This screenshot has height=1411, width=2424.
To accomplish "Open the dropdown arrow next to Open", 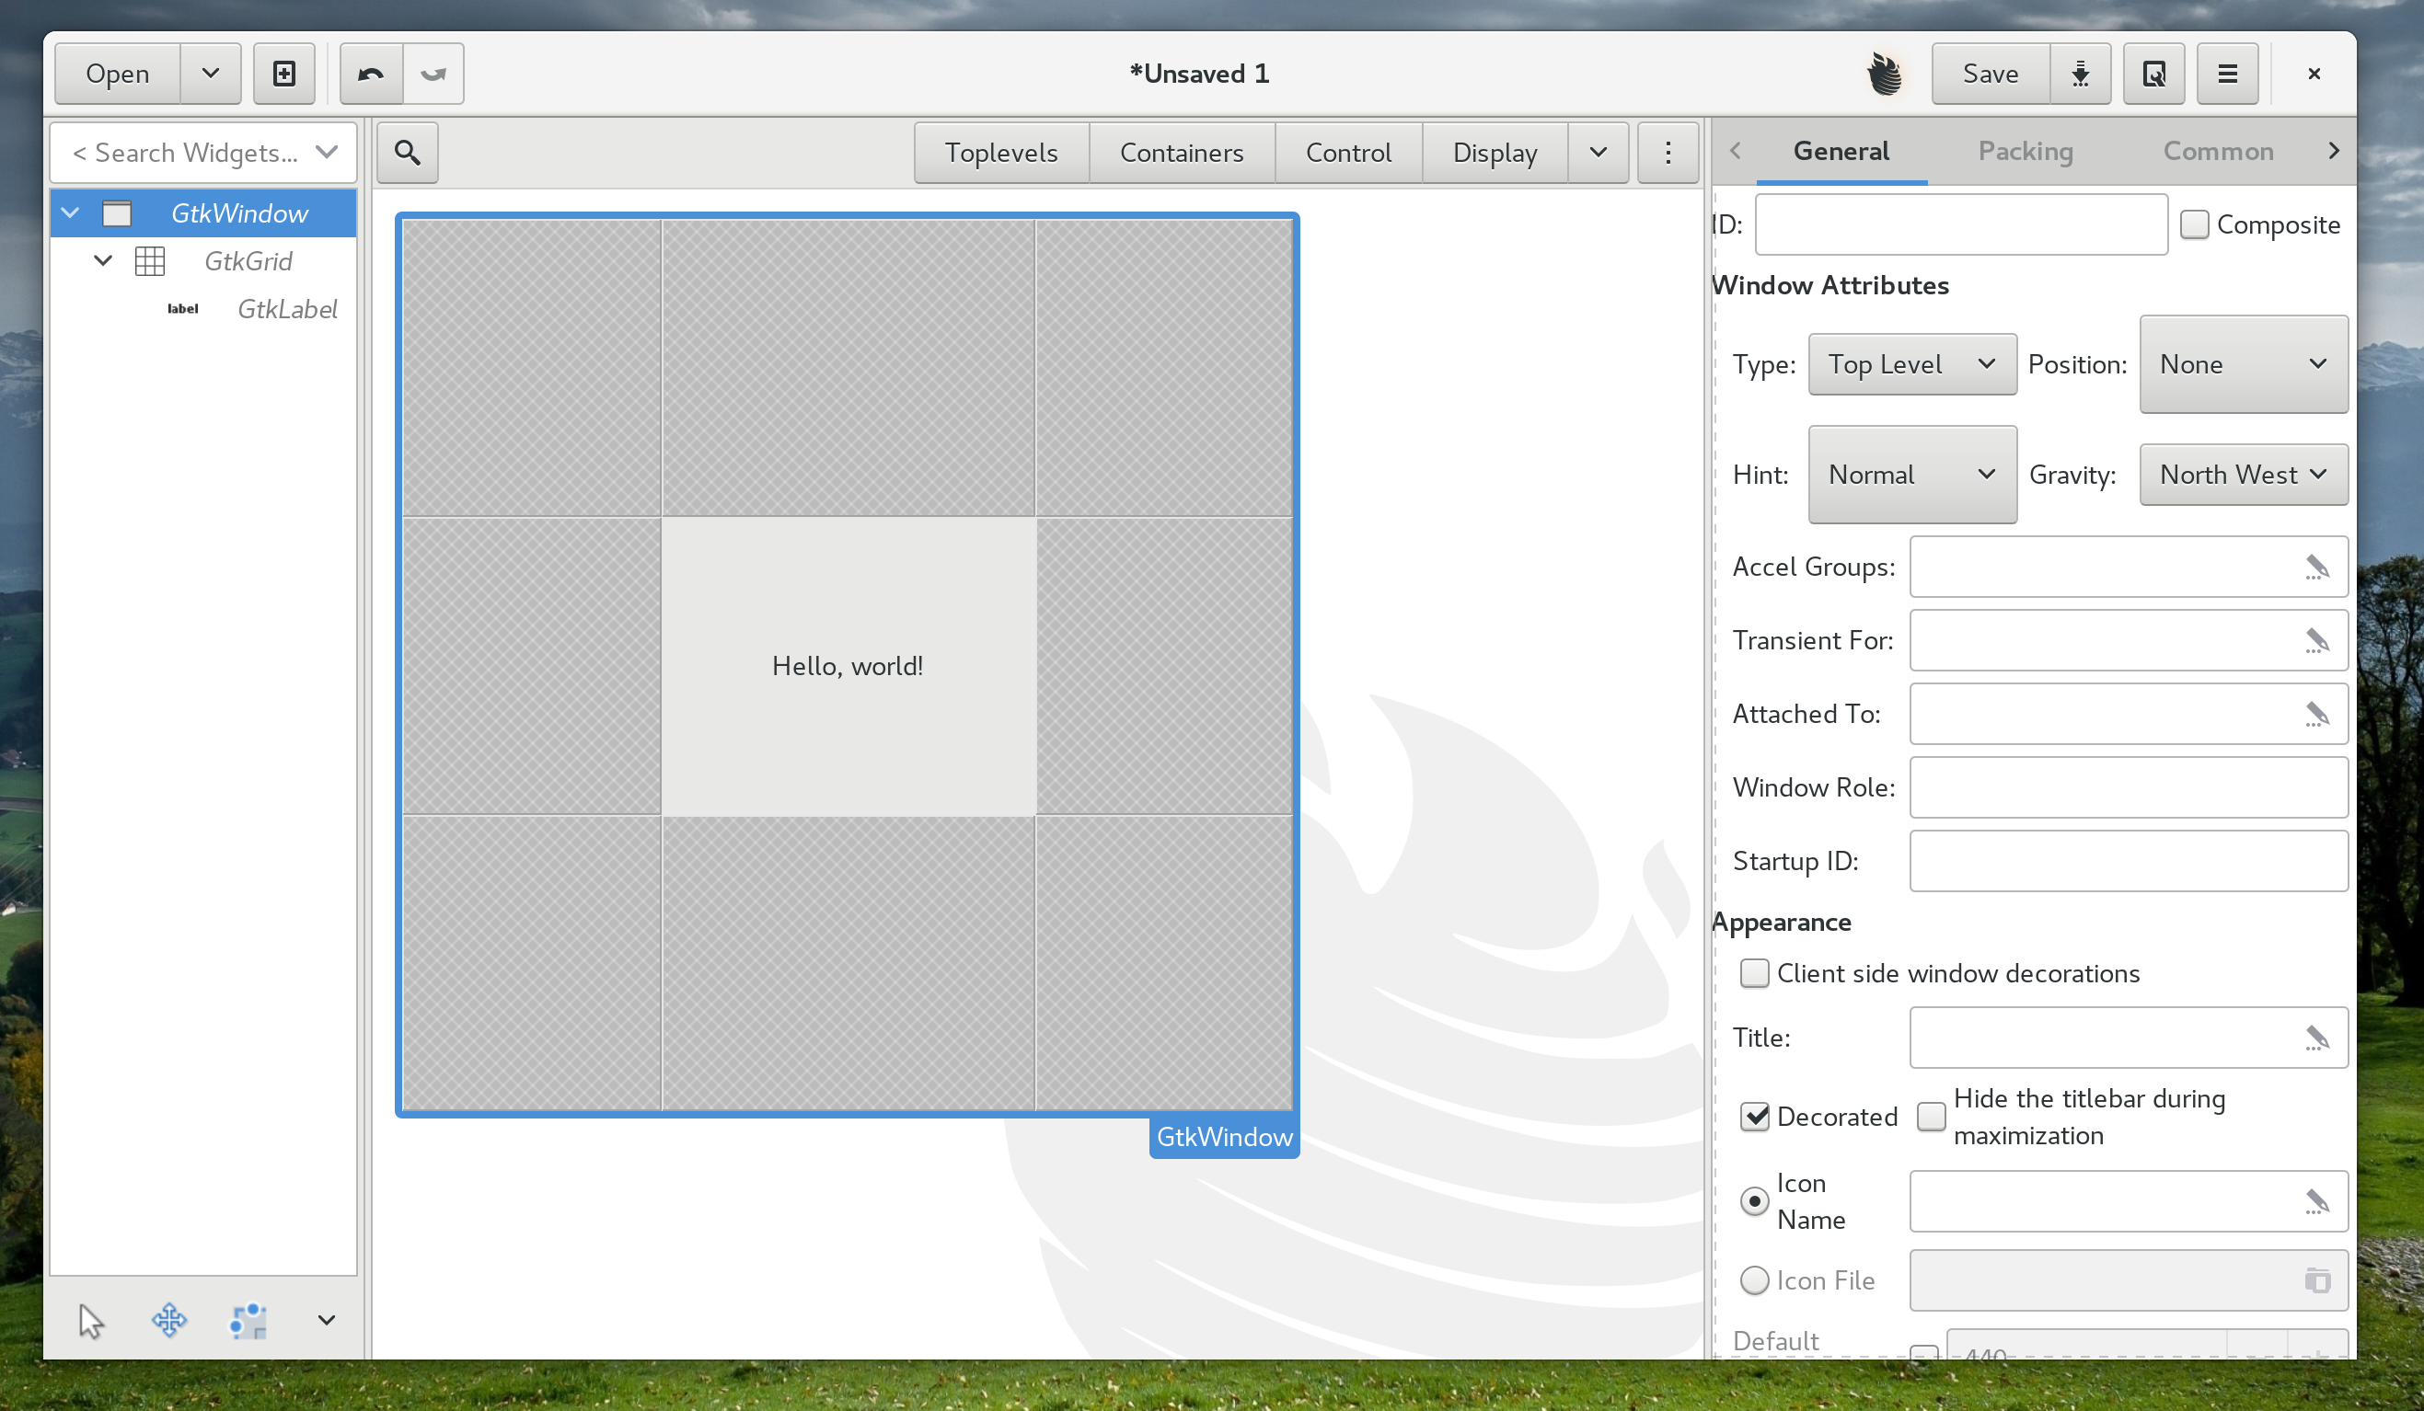I will click(x=211, y=73).
